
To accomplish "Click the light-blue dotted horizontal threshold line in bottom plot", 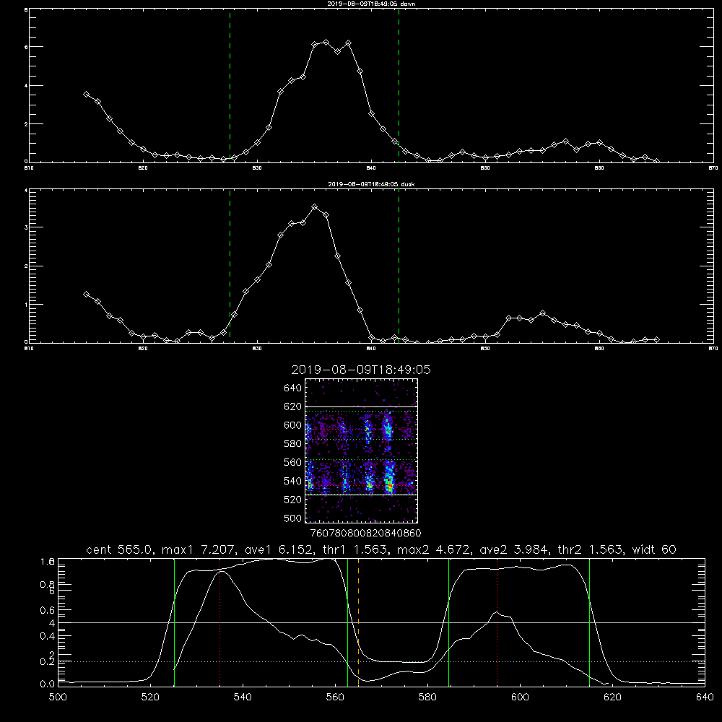I will click(381, 661).
